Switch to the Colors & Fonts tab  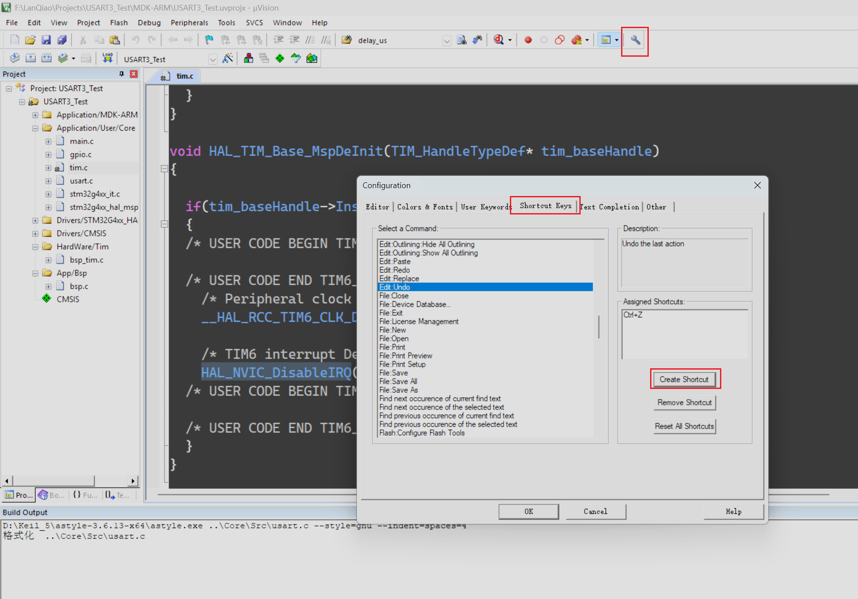pos(425,207)
